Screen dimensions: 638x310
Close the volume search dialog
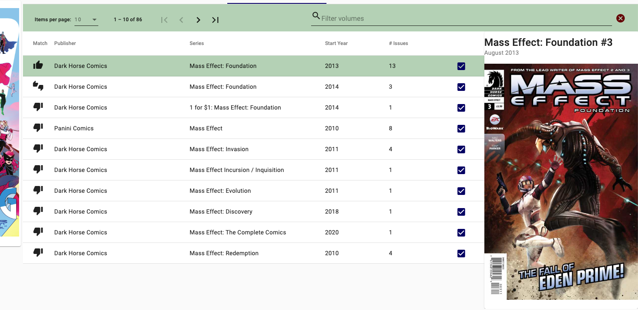click(620, 18)
